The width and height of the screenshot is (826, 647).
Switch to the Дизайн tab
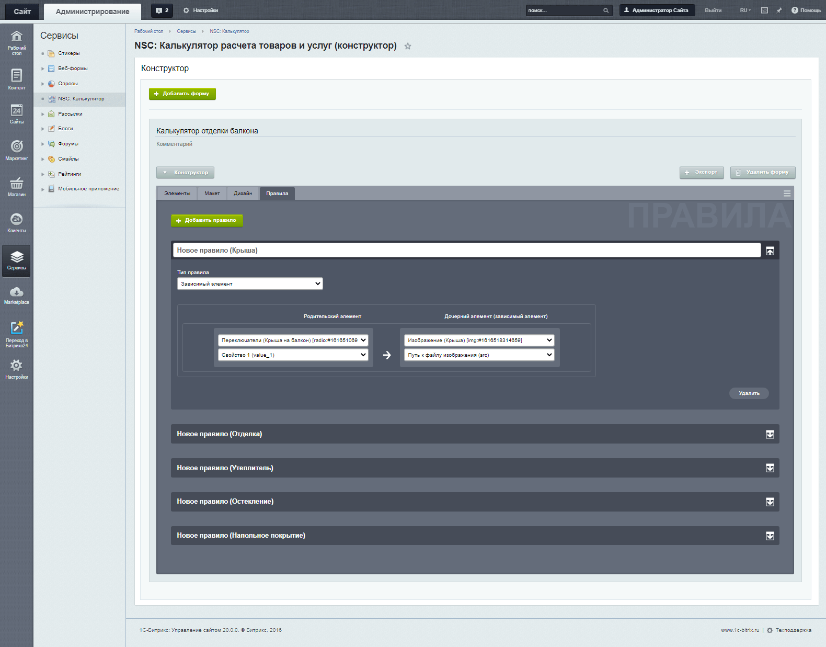pos(243,194)
